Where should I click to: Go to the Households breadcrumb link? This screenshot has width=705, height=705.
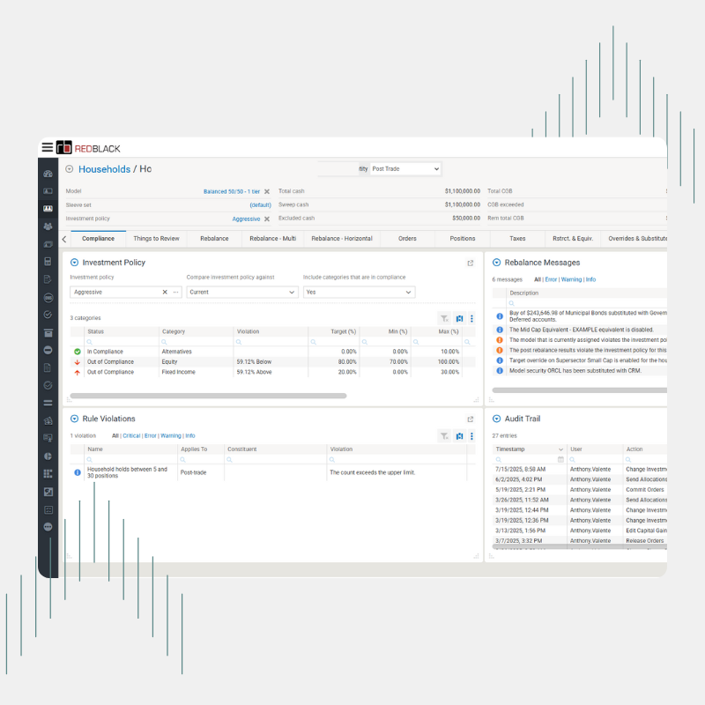point(104,169)
